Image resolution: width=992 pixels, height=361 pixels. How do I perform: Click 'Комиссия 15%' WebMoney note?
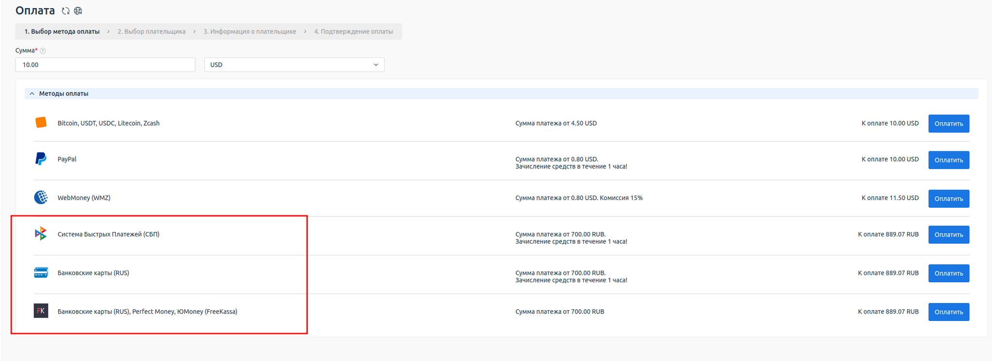coord(621,198)
